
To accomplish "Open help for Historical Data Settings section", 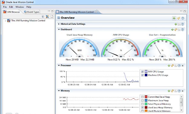I will pos(183,24).
